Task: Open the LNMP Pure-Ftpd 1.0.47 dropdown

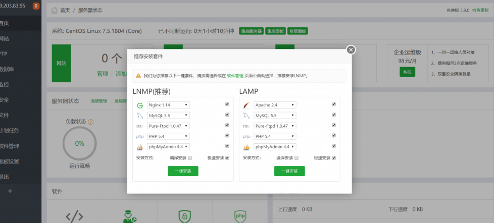Action: point(168,126)
